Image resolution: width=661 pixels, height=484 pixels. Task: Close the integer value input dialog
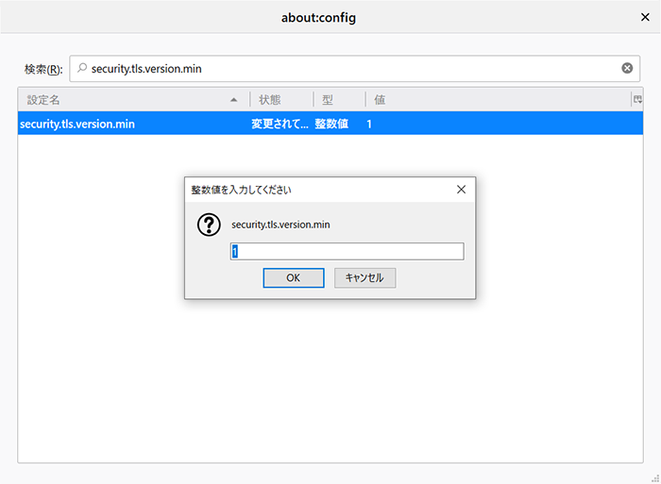(461, 189)
